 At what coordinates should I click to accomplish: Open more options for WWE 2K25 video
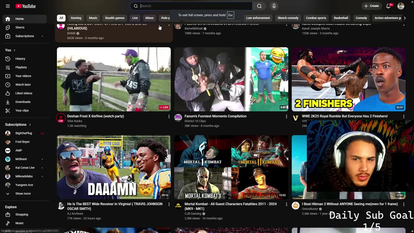[x=404, y=116]
